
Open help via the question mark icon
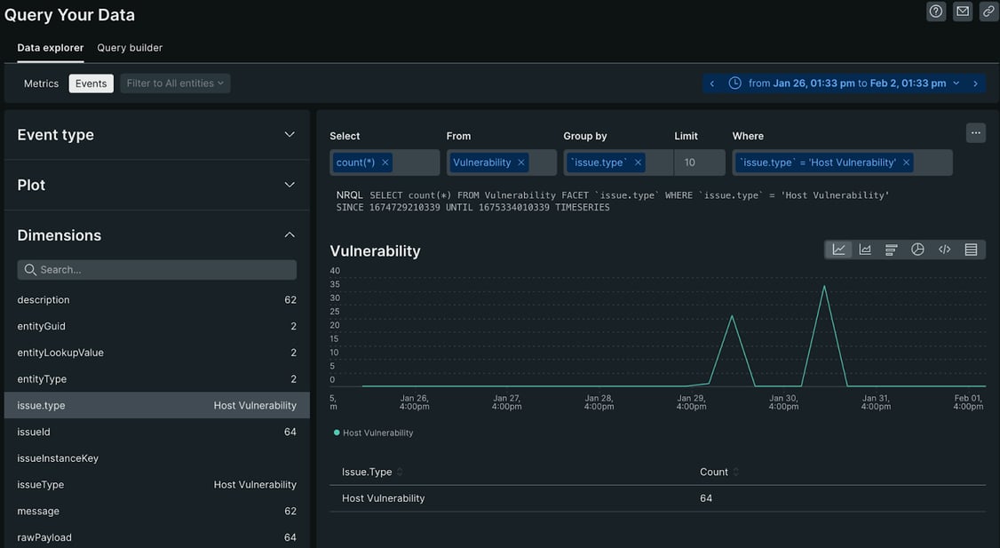coord(935,11)
